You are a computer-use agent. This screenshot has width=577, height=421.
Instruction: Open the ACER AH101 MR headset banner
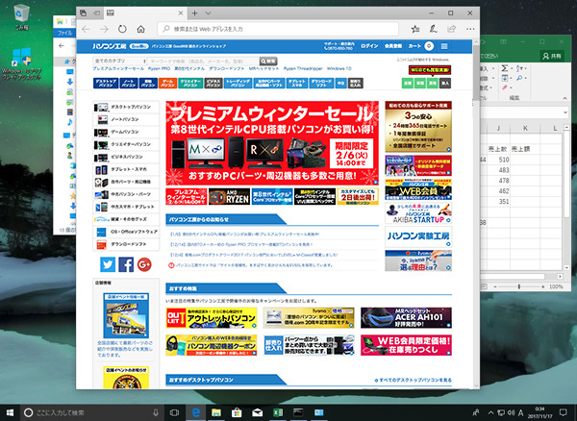406,318
